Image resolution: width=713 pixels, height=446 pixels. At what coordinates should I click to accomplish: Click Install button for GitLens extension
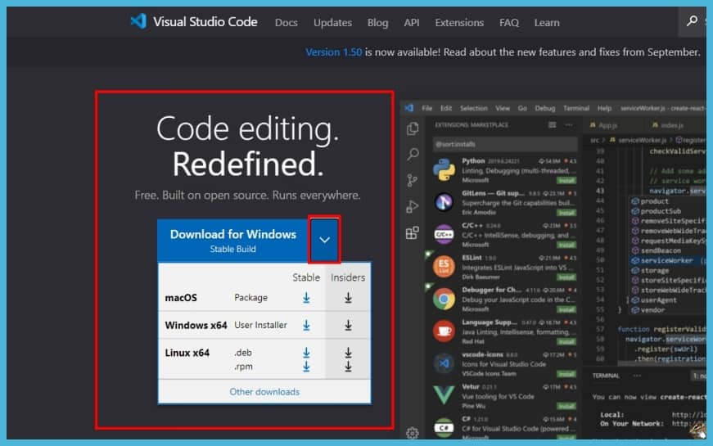tap(566, 213)
